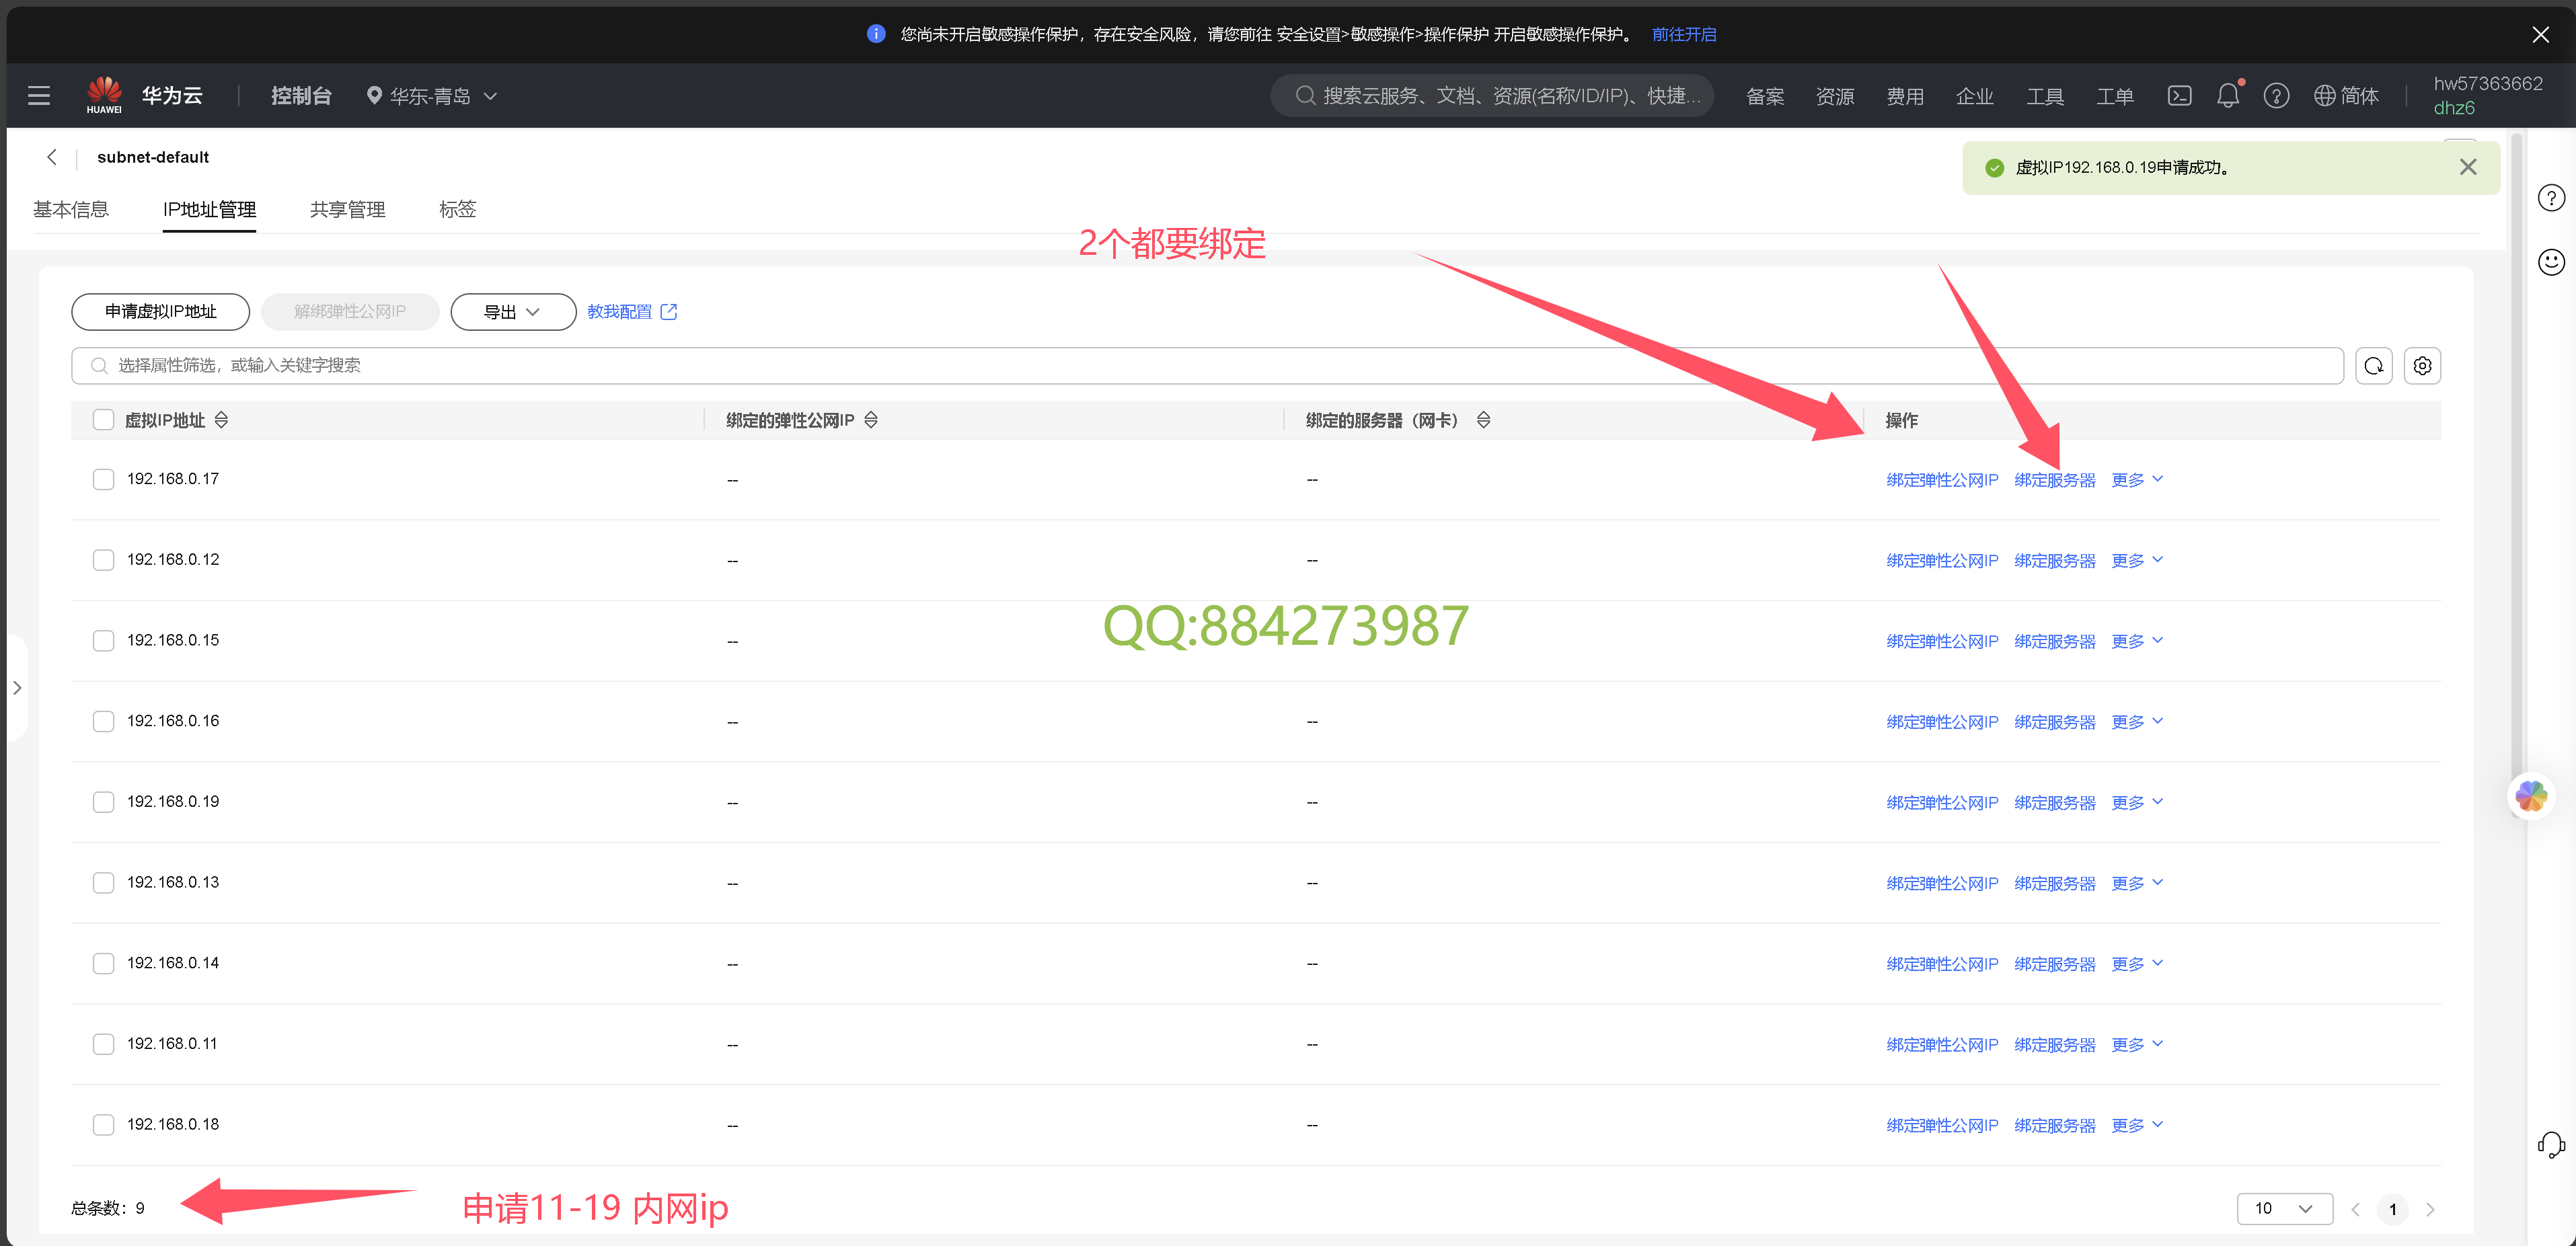
Task: Dismiss the top security warning banner
Action: tap(2540, 34)
